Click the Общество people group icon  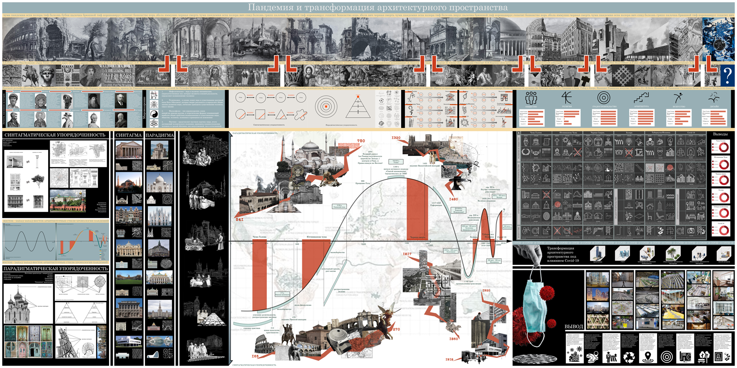531,98
